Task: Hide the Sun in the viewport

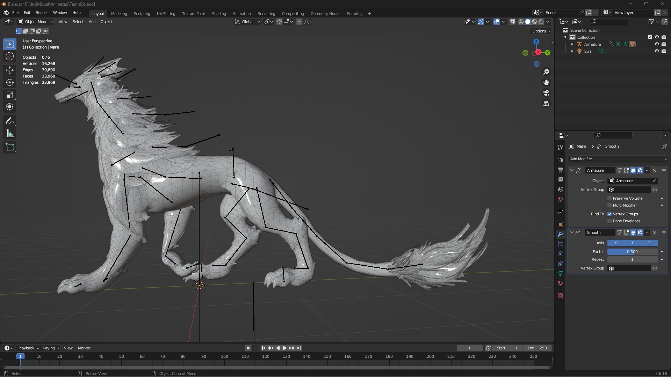Action: (657, 51)
